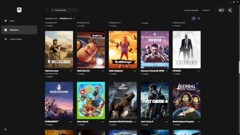Screen dimensions: 240x135
Task: Select the Just Cause 4 cover thumbnail
Action: (x=155, y=100)
